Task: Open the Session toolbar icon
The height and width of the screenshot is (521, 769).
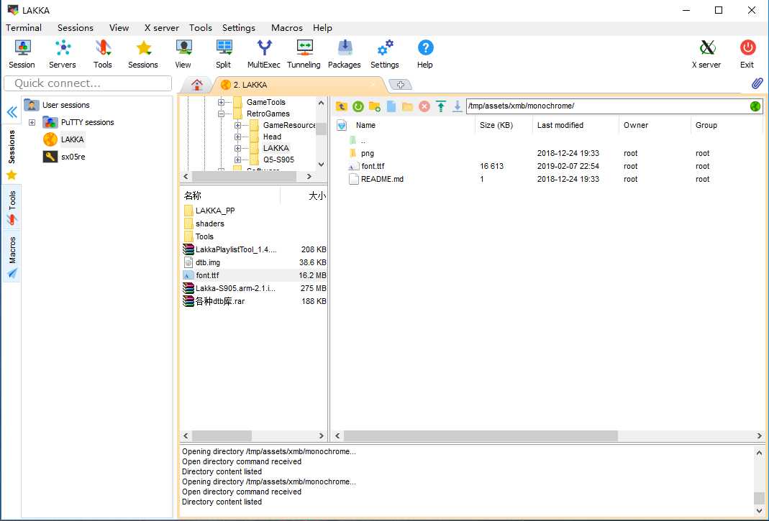Action: click(22, 54)
